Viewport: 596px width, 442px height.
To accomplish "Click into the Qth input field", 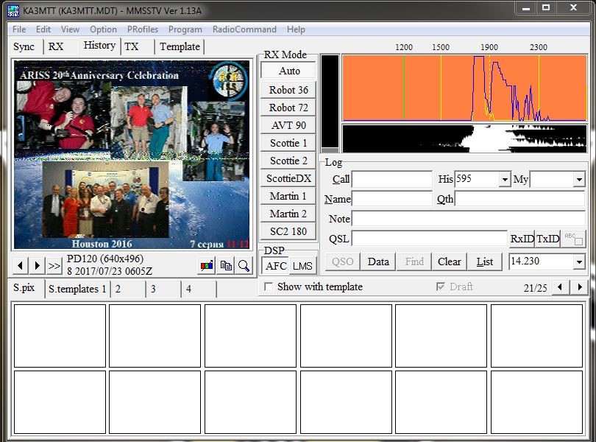I will (x=519, y=199).
